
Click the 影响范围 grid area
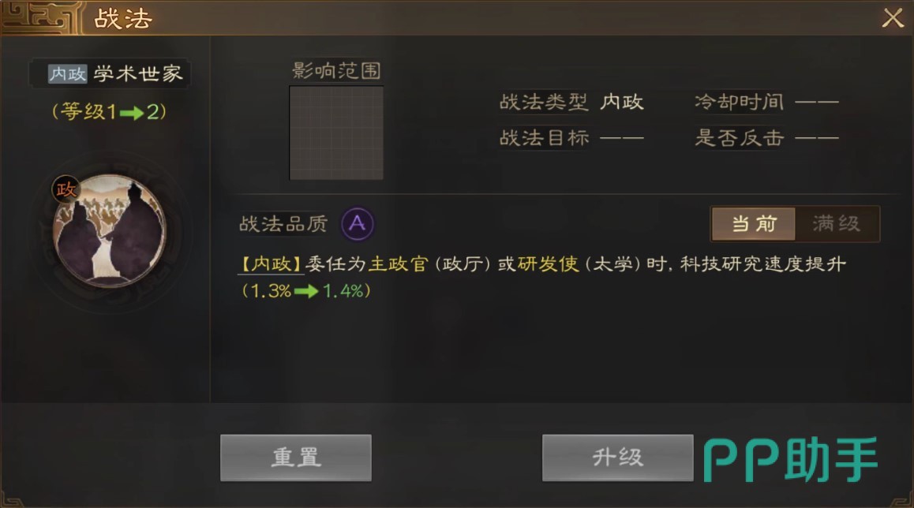click(x=336, y=133)
